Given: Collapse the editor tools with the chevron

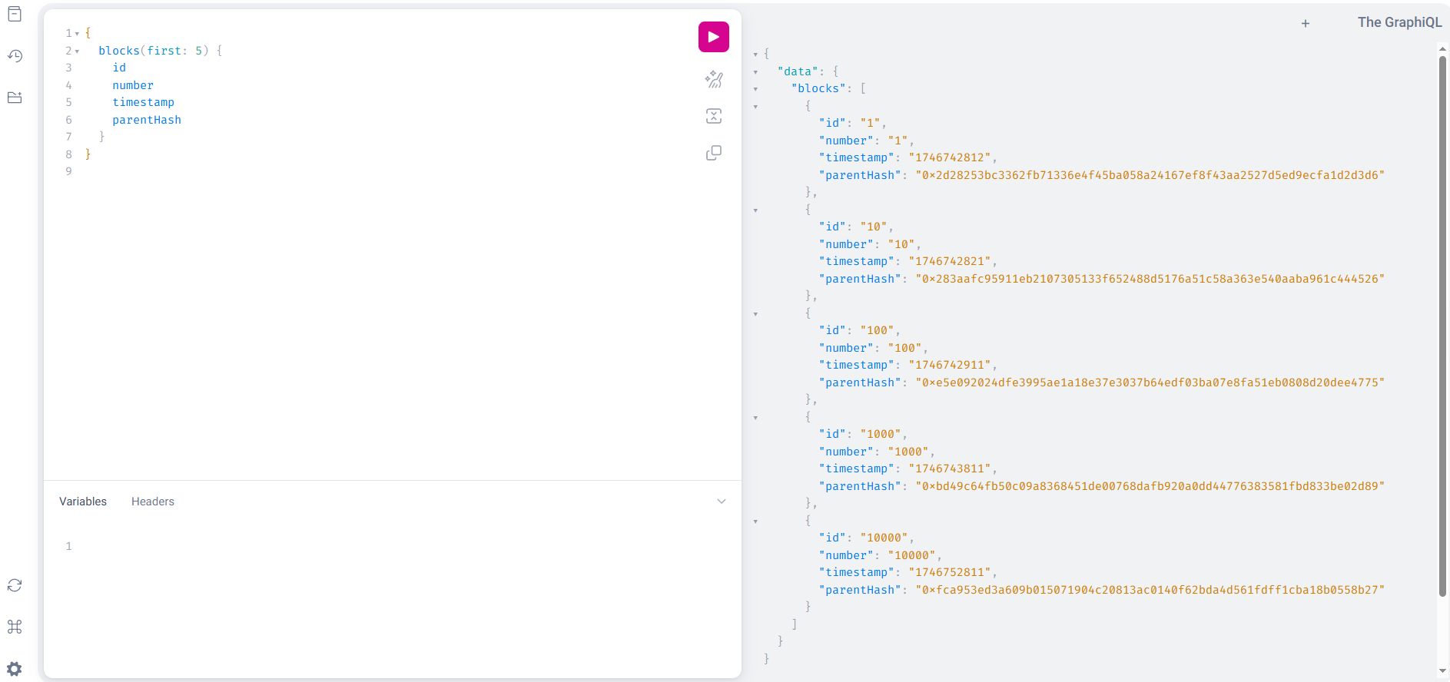Looking at the screenshot, I should (x=722, y=502).
